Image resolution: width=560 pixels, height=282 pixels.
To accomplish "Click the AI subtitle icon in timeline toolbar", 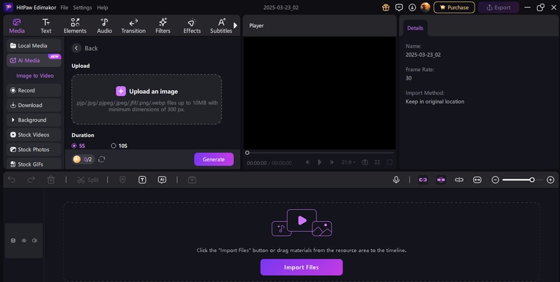I will tap(162, 180).
